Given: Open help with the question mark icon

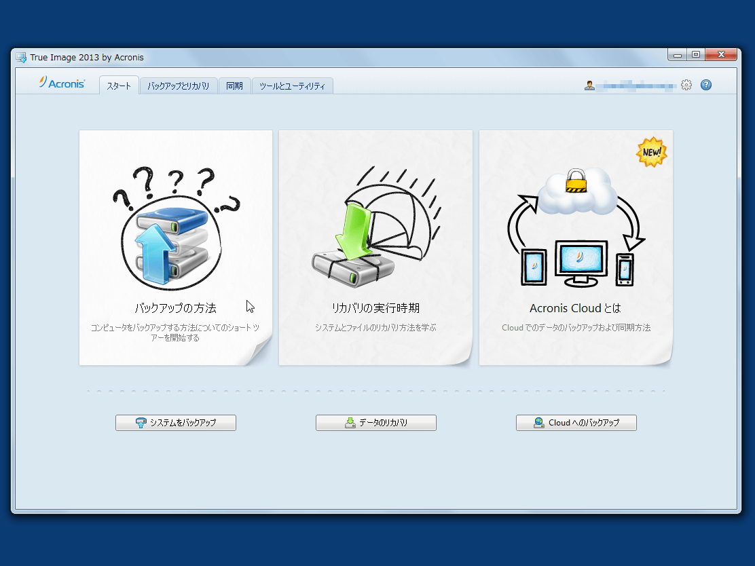Looking at the screenshot, I should 706,86.
